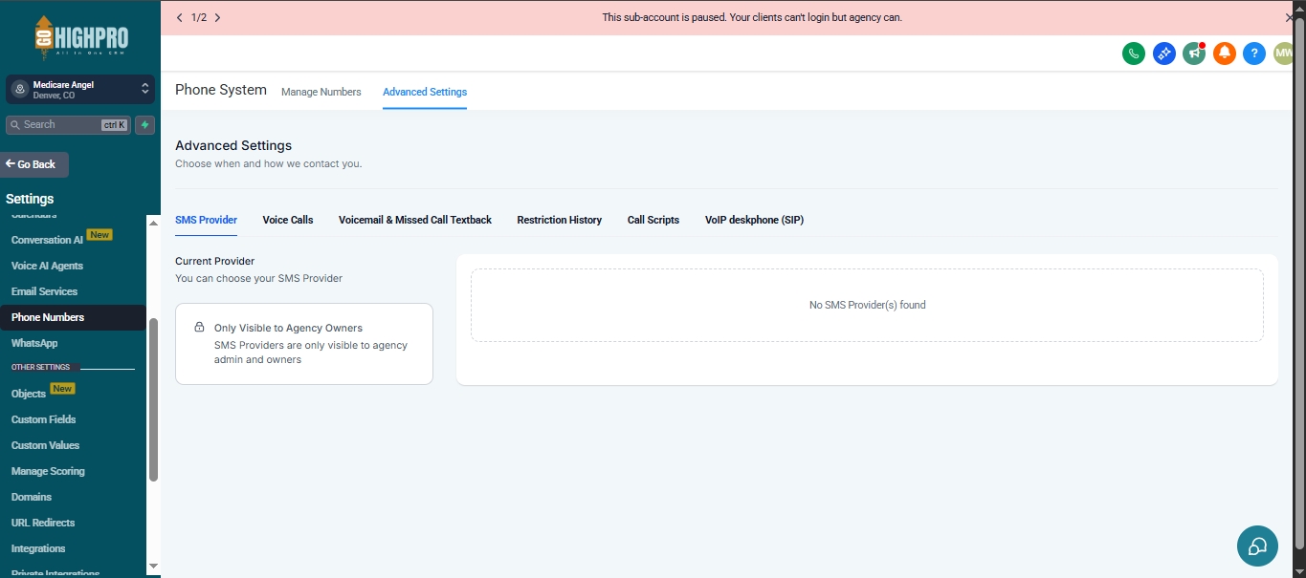Open Domains settings
This screenshot has height=578, width=1306.
tap(32, 497)
